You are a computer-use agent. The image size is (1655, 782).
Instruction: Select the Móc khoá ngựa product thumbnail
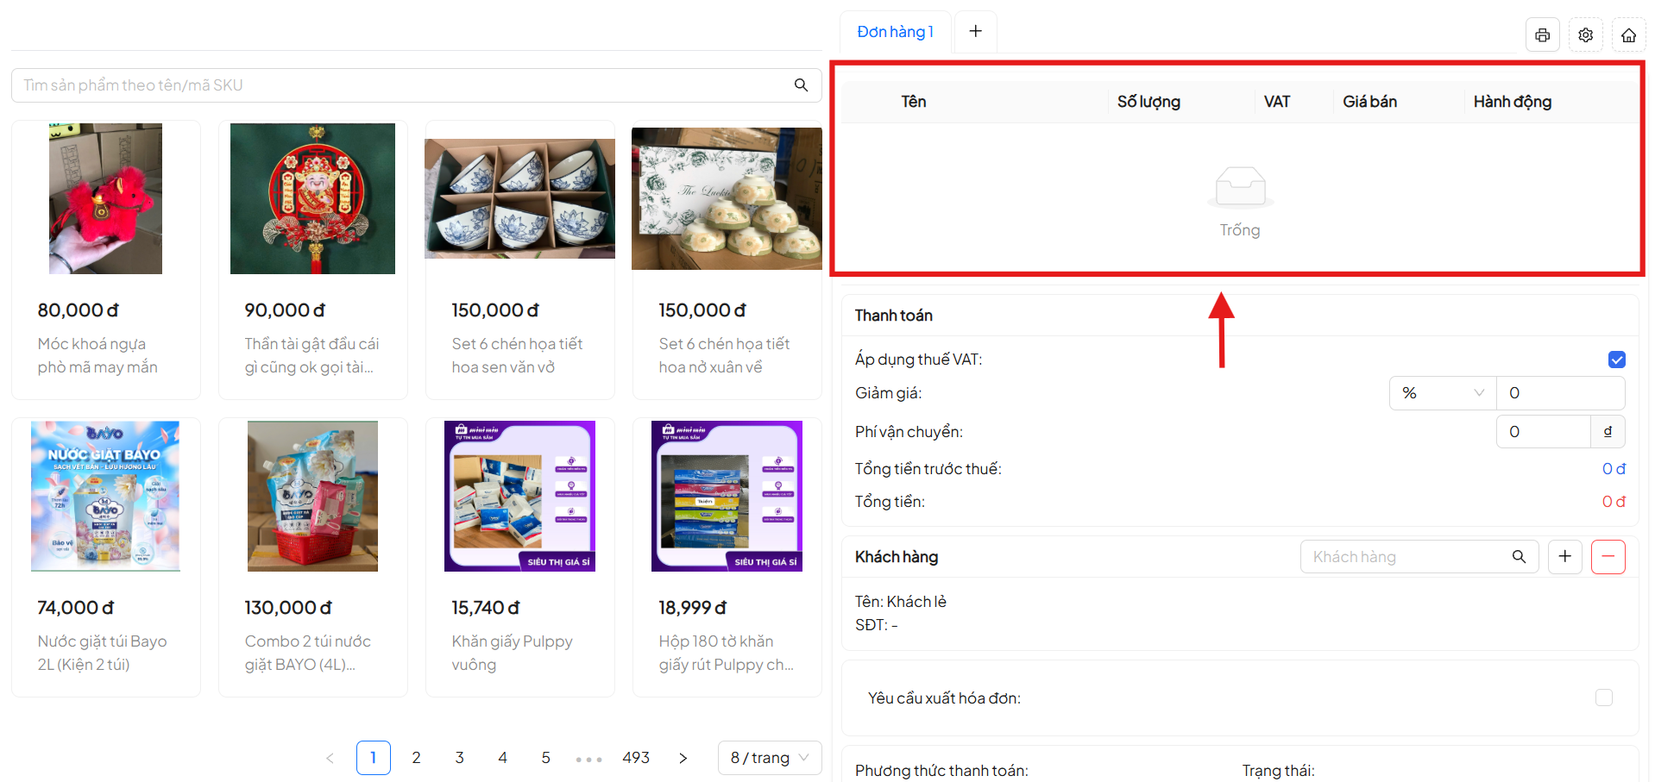pos(105,198)
